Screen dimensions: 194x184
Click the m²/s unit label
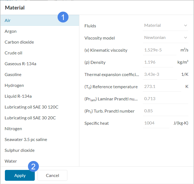[184, 50]
